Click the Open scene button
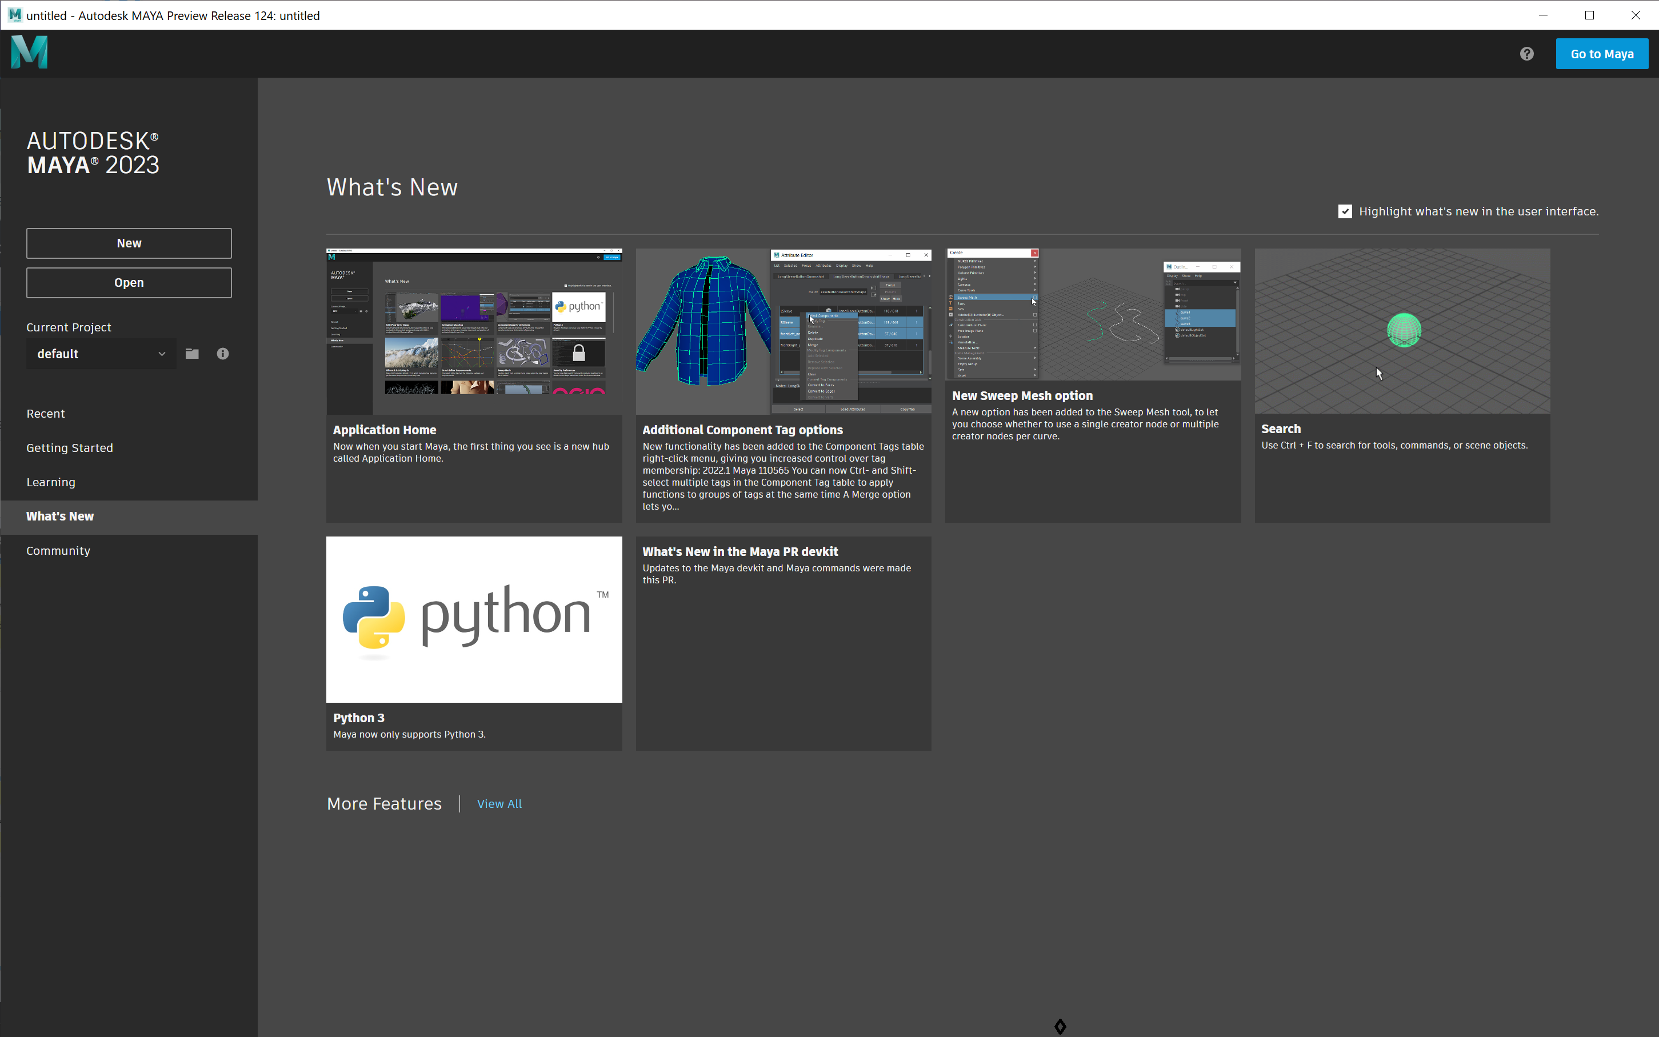The width and height of the screenshot is (1659, 1037). pyautogui.click(x=129, y=283)
